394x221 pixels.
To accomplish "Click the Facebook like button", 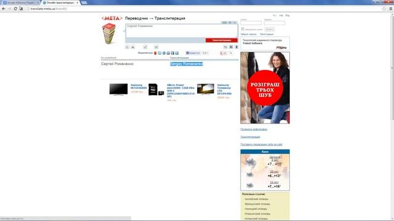I will click(193, 53).
